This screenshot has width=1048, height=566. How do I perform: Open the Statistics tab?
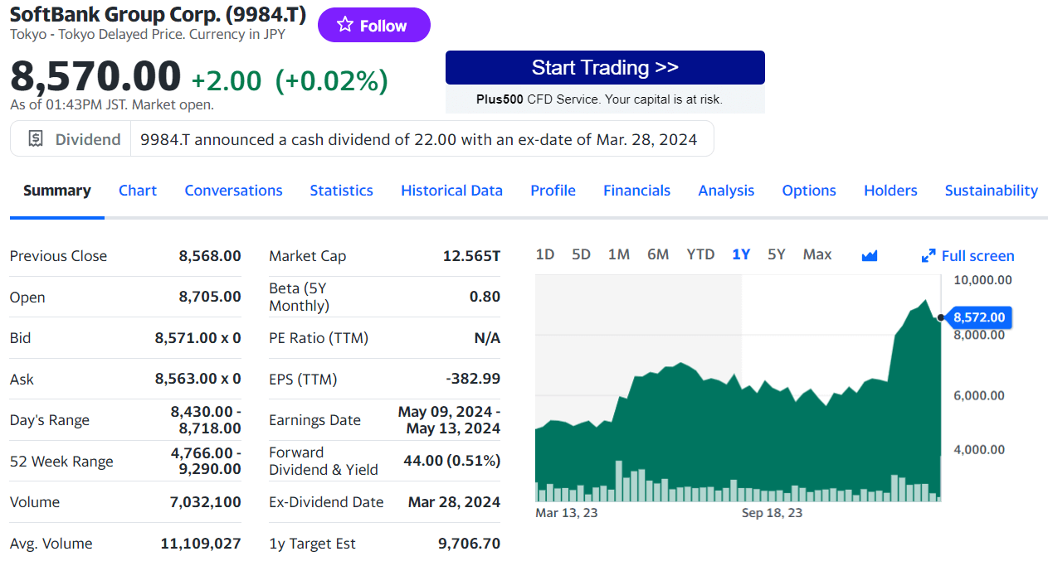click(341, 191)
